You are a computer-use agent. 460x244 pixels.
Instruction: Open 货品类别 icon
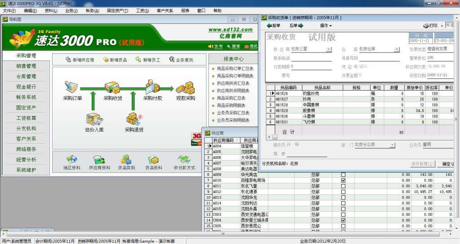coord(126,160)
